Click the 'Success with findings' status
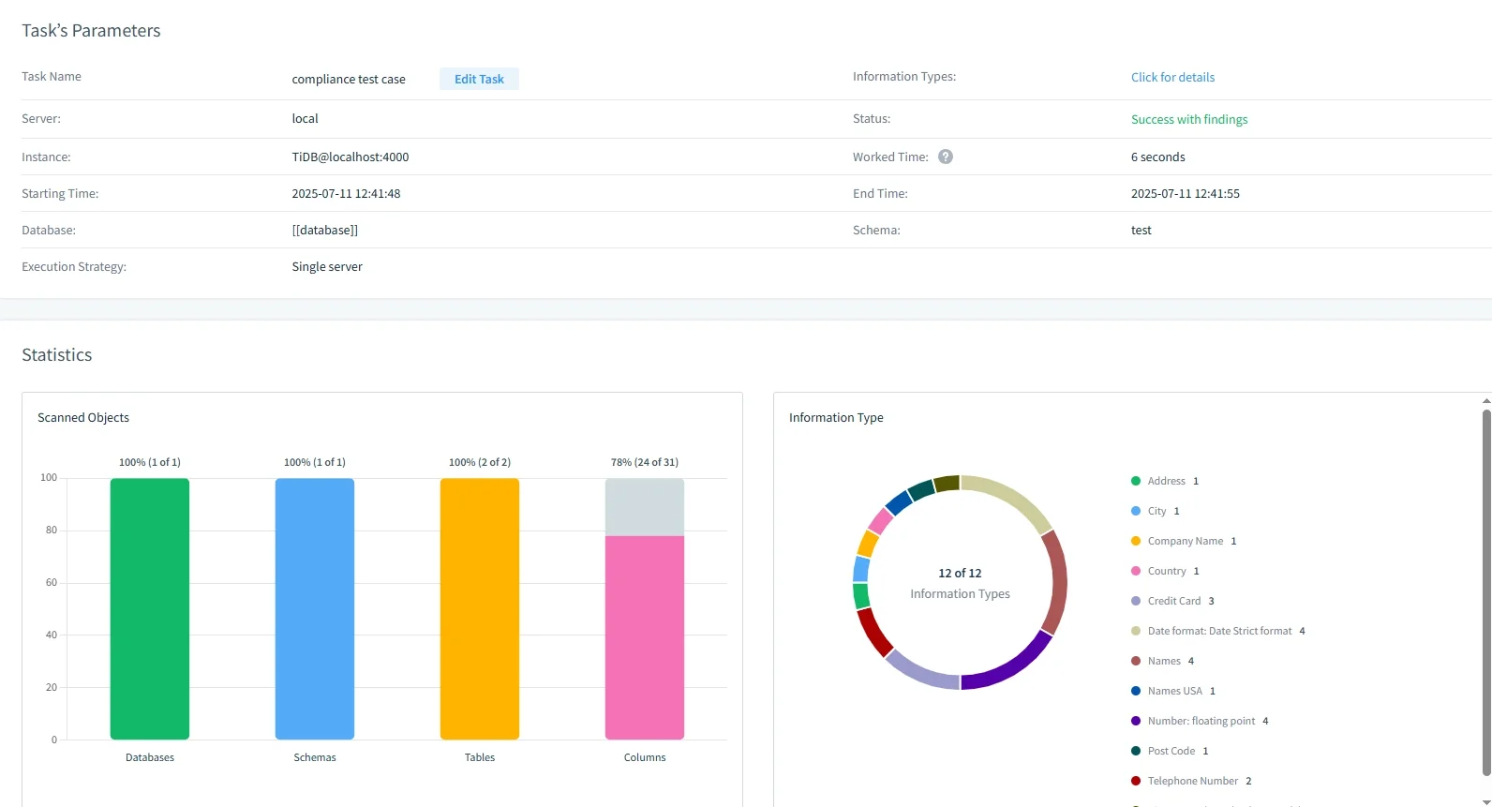The width and height of the screenshot is (1492, 807). 1188,119
